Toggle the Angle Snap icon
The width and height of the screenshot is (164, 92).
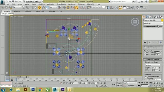[x=76, y=8]
